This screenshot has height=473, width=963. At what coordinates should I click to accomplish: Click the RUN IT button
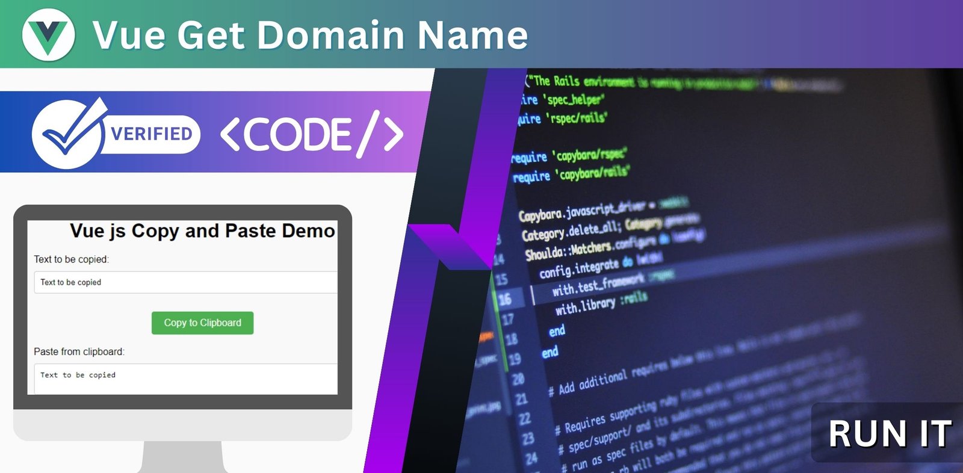click(890, 433)
